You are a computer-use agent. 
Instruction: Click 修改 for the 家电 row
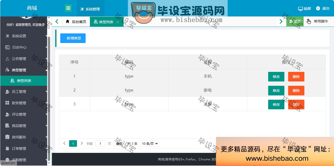tap(276, 91)
